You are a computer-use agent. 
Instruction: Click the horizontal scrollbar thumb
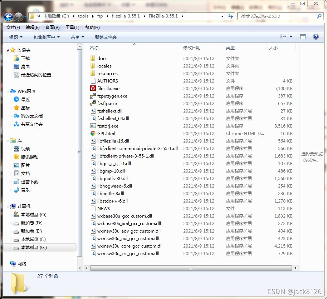pyautogui.click(x=191, y=268)
